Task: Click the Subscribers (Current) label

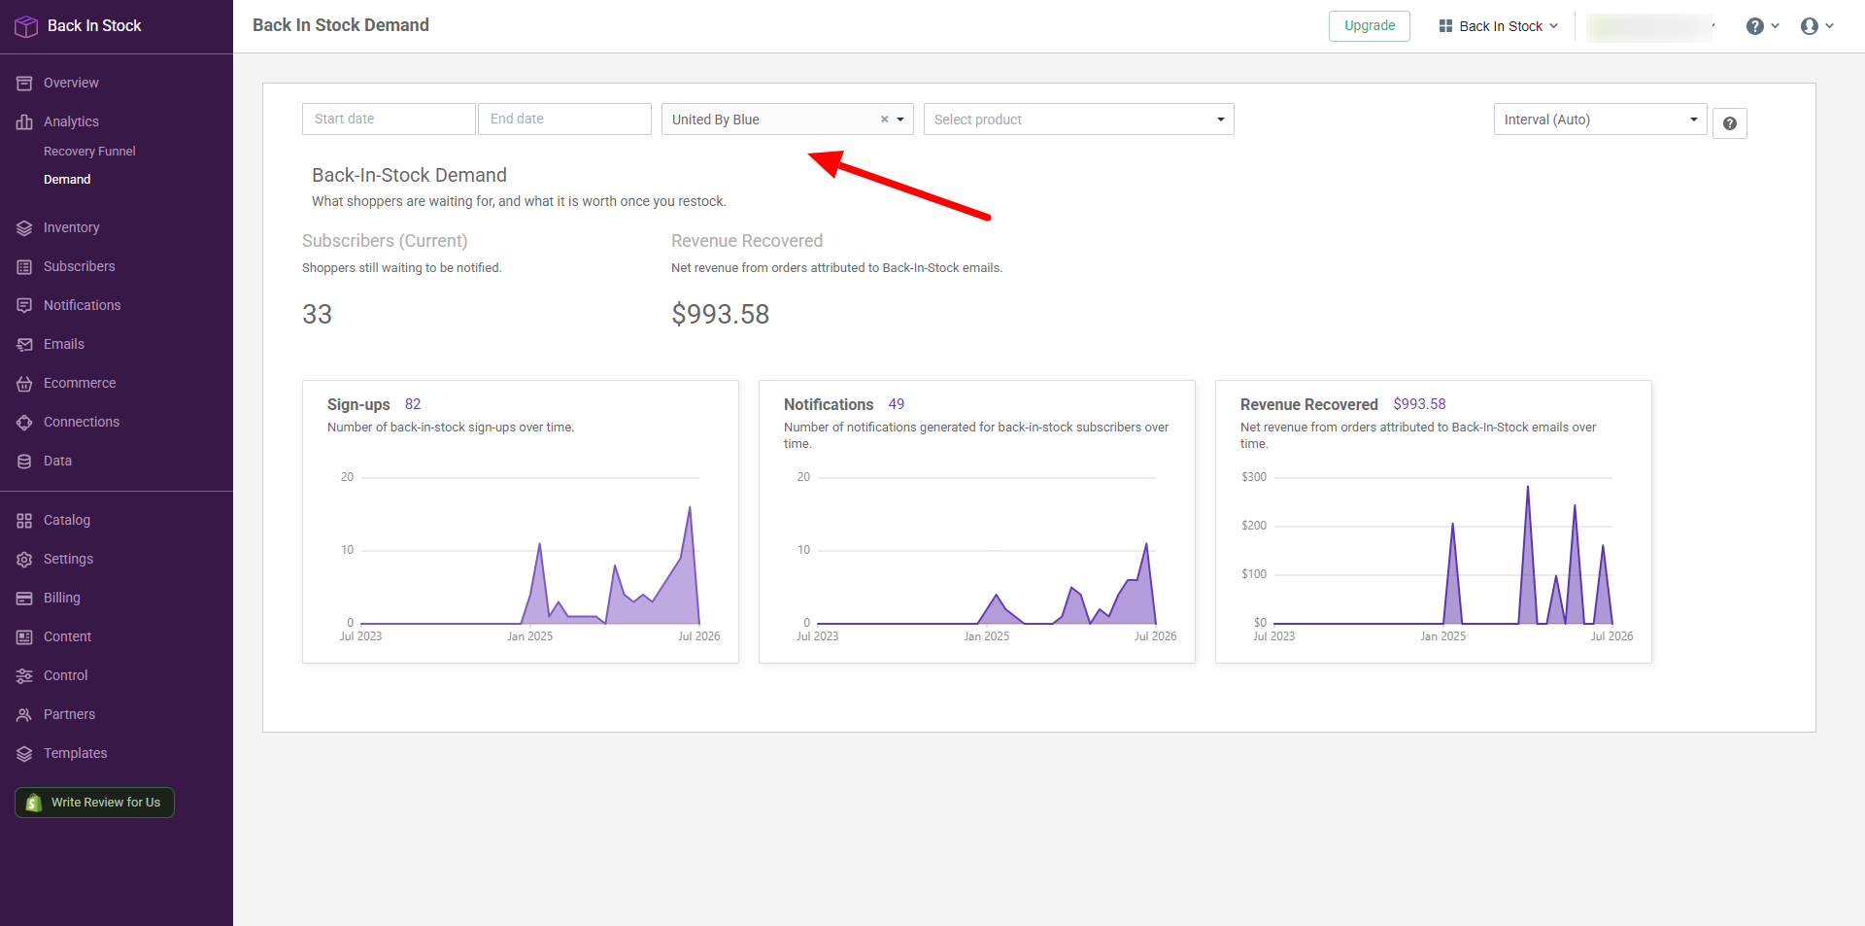Action: 385,241
